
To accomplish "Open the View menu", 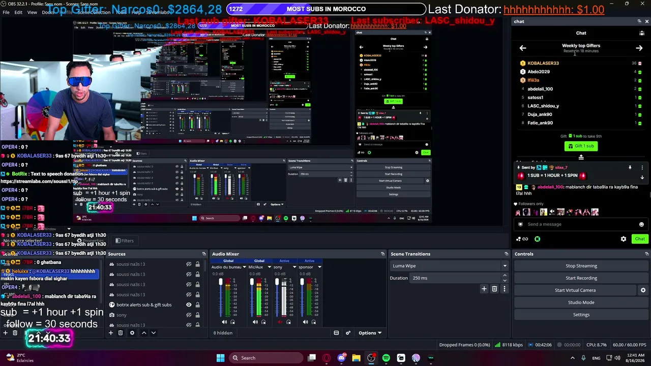I will [32, 12].
